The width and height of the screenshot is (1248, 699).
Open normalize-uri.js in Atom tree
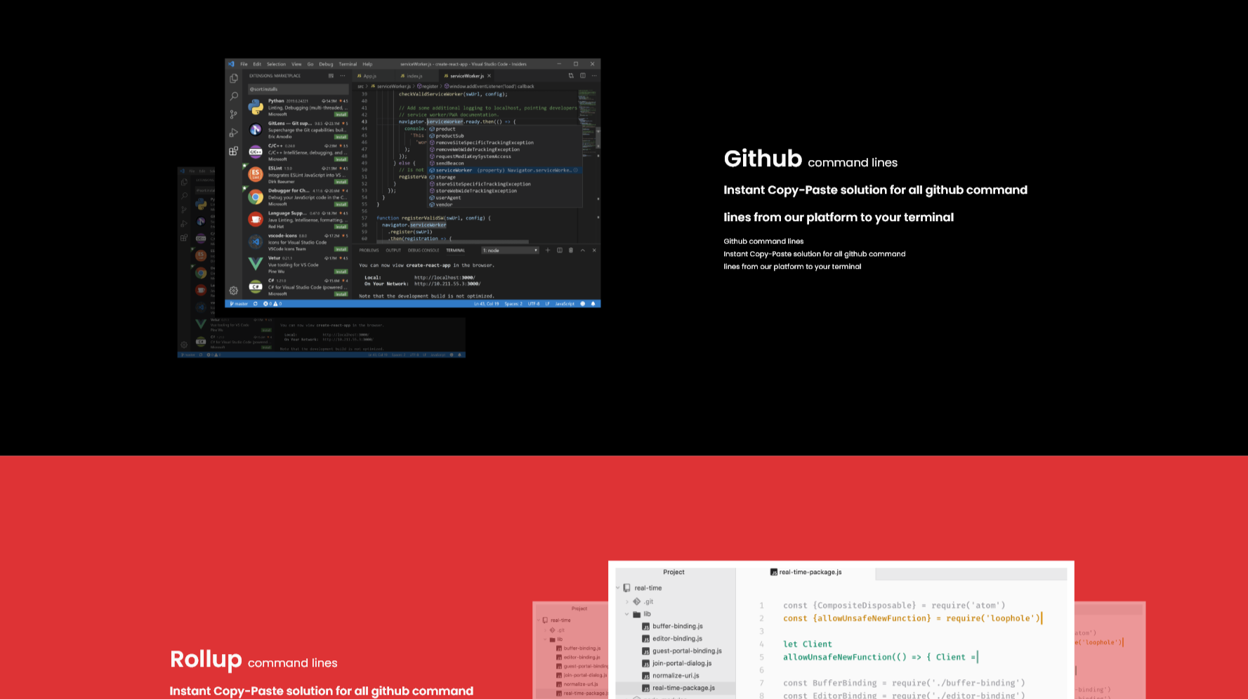pos(671,675)
